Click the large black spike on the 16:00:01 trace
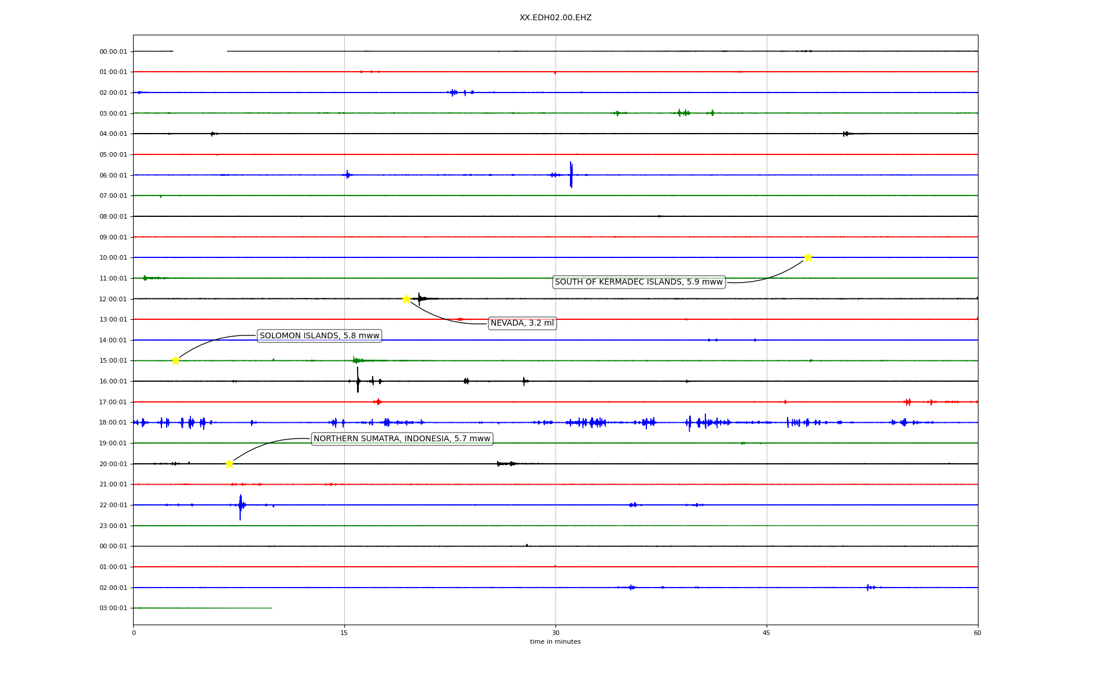The height and width of the screenshot is (694, 1111). (358, 381)
